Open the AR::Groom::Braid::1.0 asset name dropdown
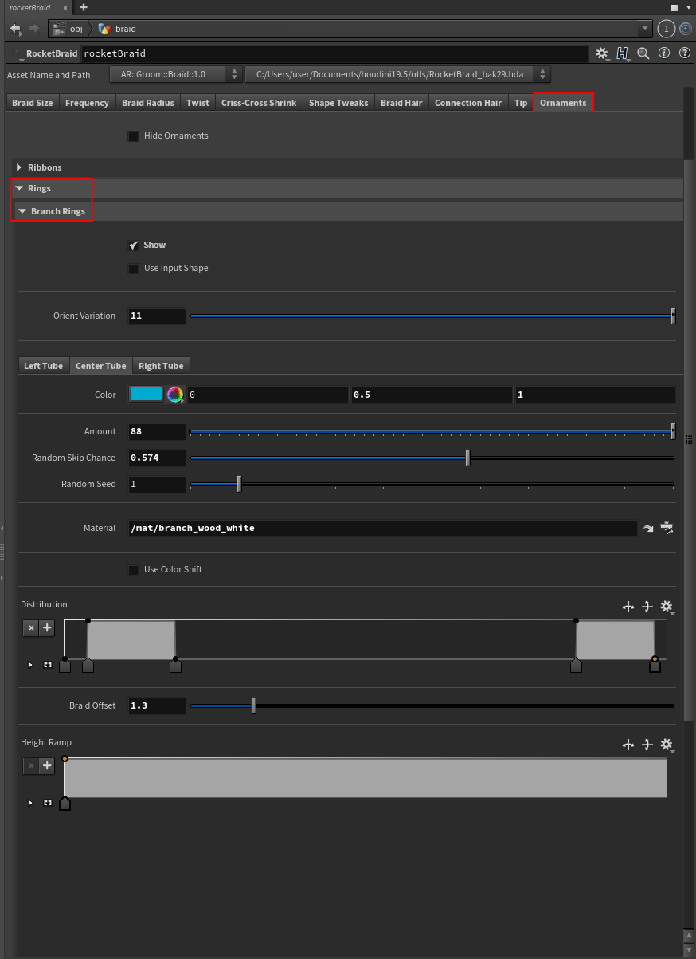The image size is (696, 959). pyautogui.click(x=176, y=74)
